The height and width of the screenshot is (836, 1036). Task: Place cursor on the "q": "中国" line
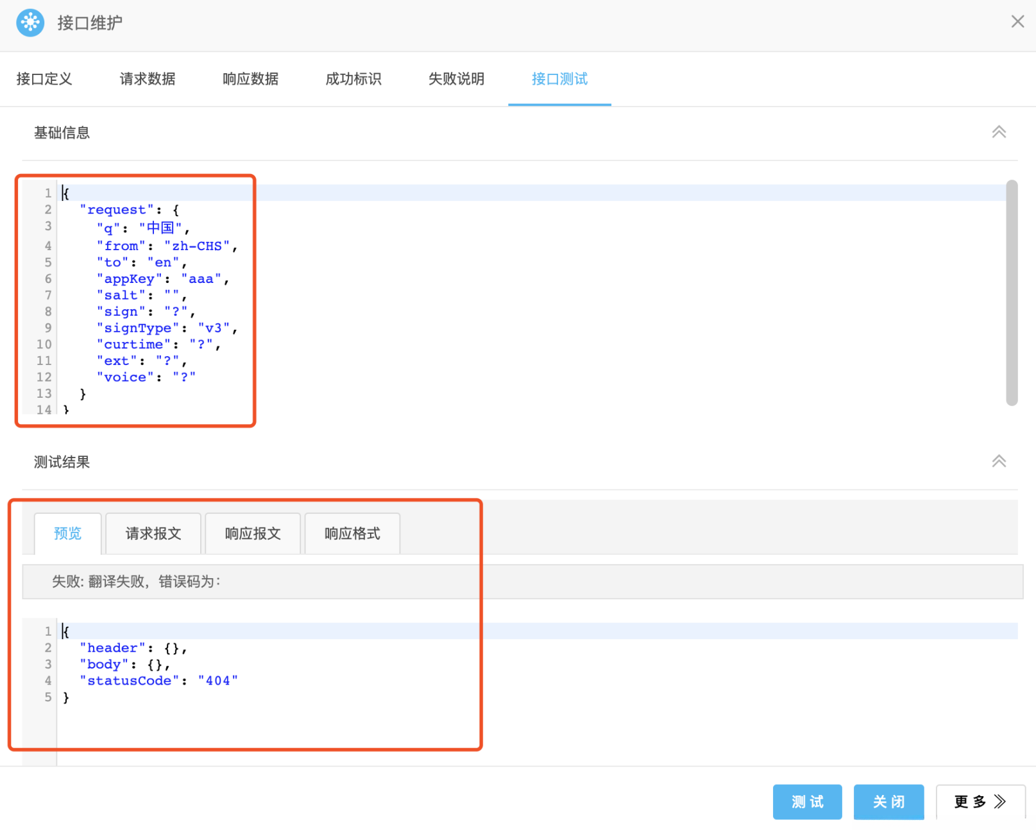(143, 228)
